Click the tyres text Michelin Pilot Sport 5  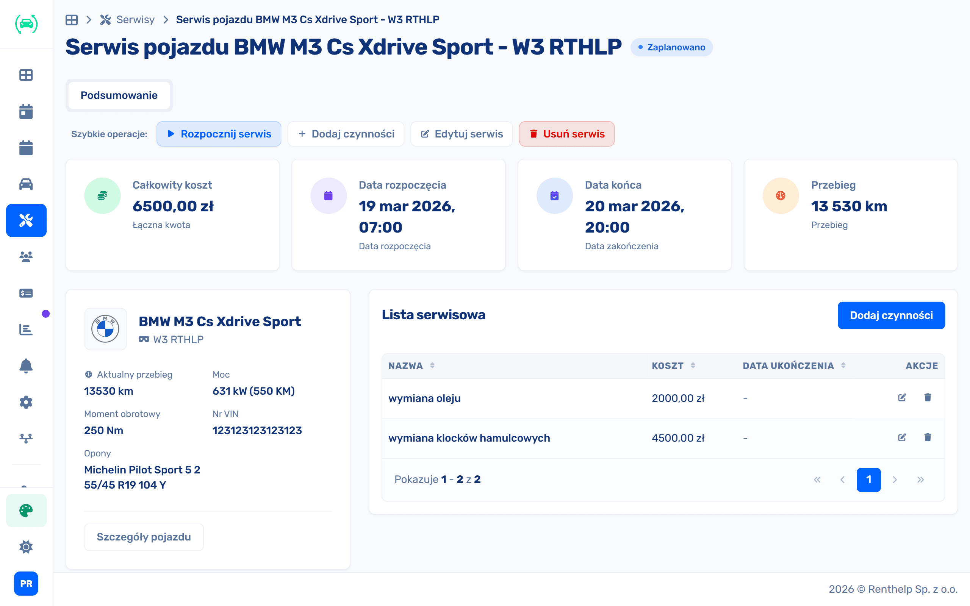pyautogui.click(x=138, y=470)
